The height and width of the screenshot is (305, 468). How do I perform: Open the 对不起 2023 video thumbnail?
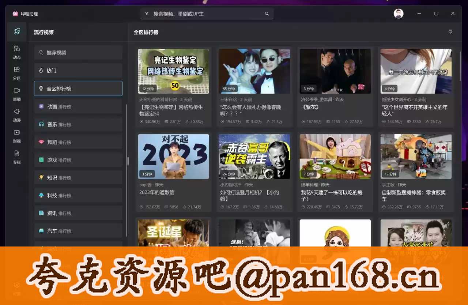(173, 157)
